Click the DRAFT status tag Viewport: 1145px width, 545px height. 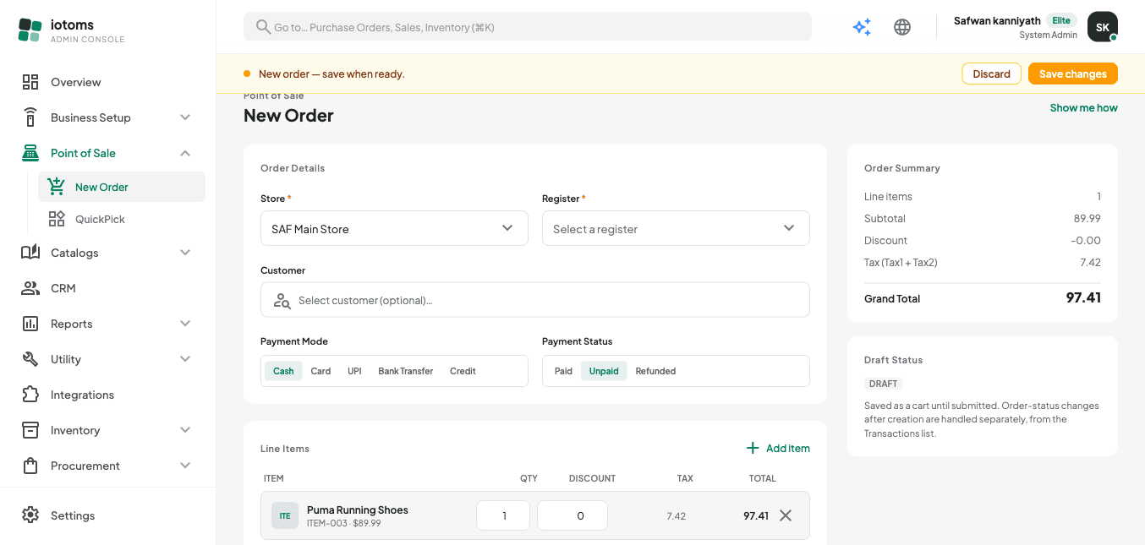883,384
